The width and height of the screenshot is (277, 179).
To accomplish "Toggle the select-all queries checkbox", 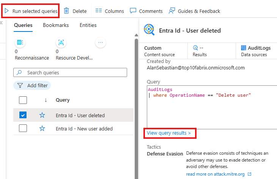I will (x=23, y=100).
